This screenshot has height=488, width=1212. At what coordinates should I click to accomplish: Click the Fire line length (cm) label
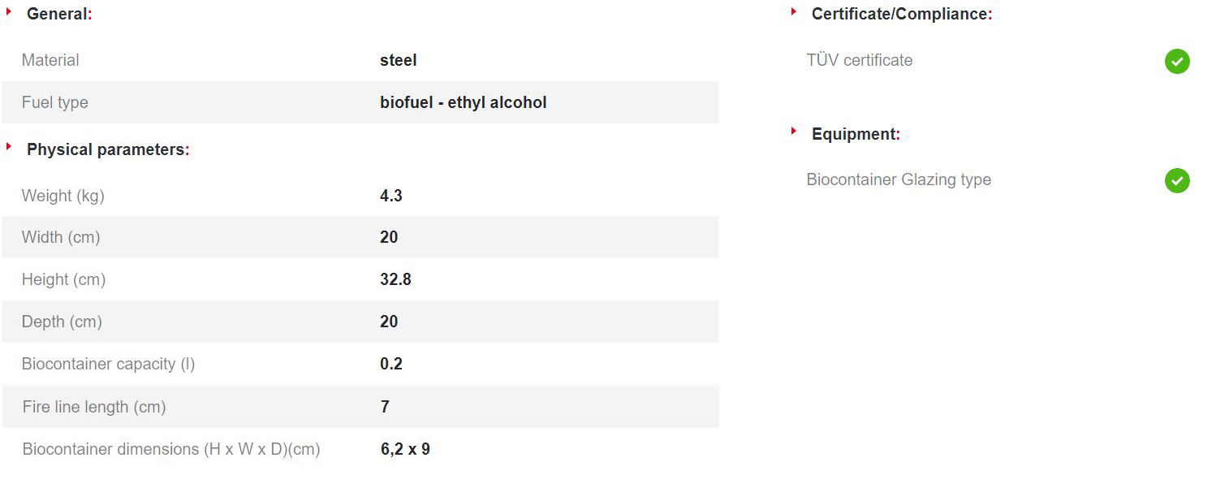tap(94, 407)
